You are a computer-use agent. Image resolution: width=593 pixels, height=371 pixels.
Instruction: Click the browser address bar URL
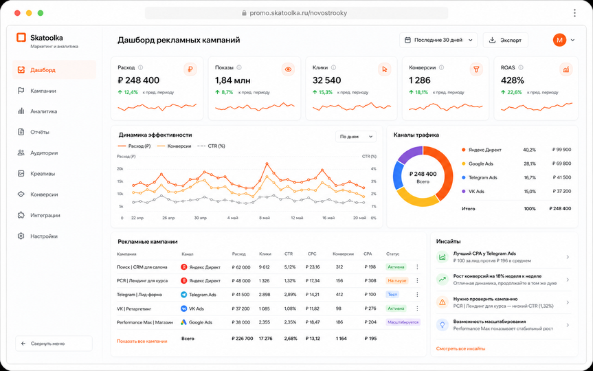click(297, 13)
